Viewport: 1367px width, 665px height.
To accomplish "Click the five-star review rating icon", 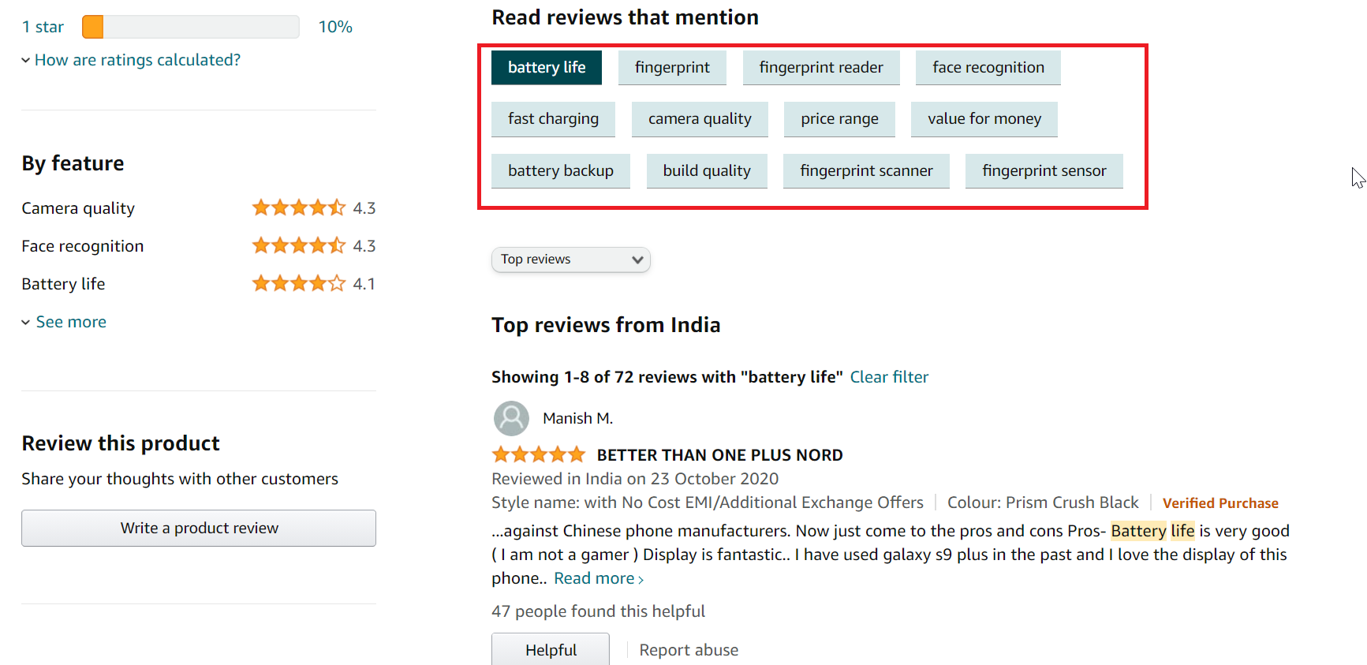I will pos(539,455).
